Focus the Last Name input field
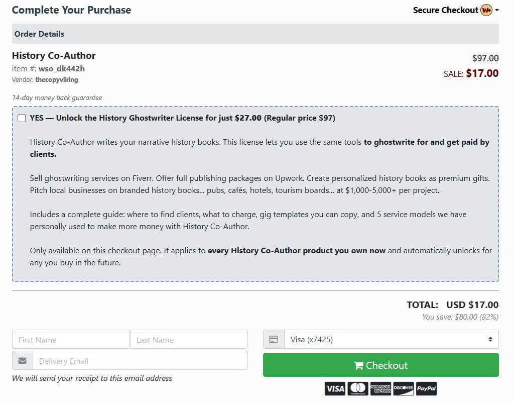Image resolution: width=513 pixels, height=403 pixels. (189, 340)
